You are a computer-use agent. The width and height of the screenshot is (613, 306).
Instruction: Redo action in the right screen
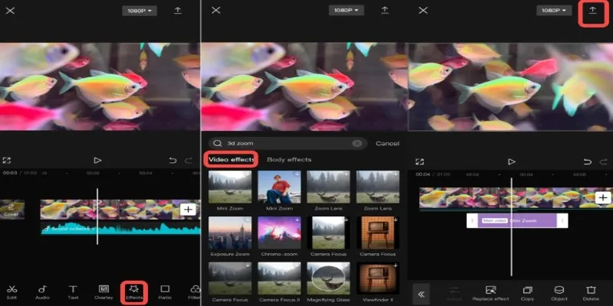click(x=603, y=161)
